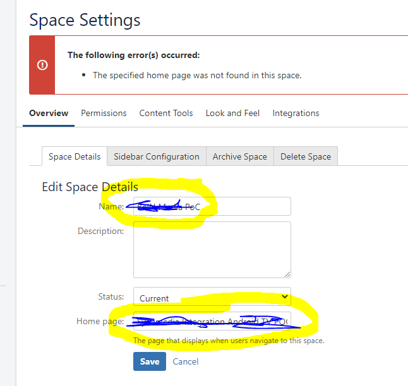Open the Delete Space sub-tab

[306, 156]
